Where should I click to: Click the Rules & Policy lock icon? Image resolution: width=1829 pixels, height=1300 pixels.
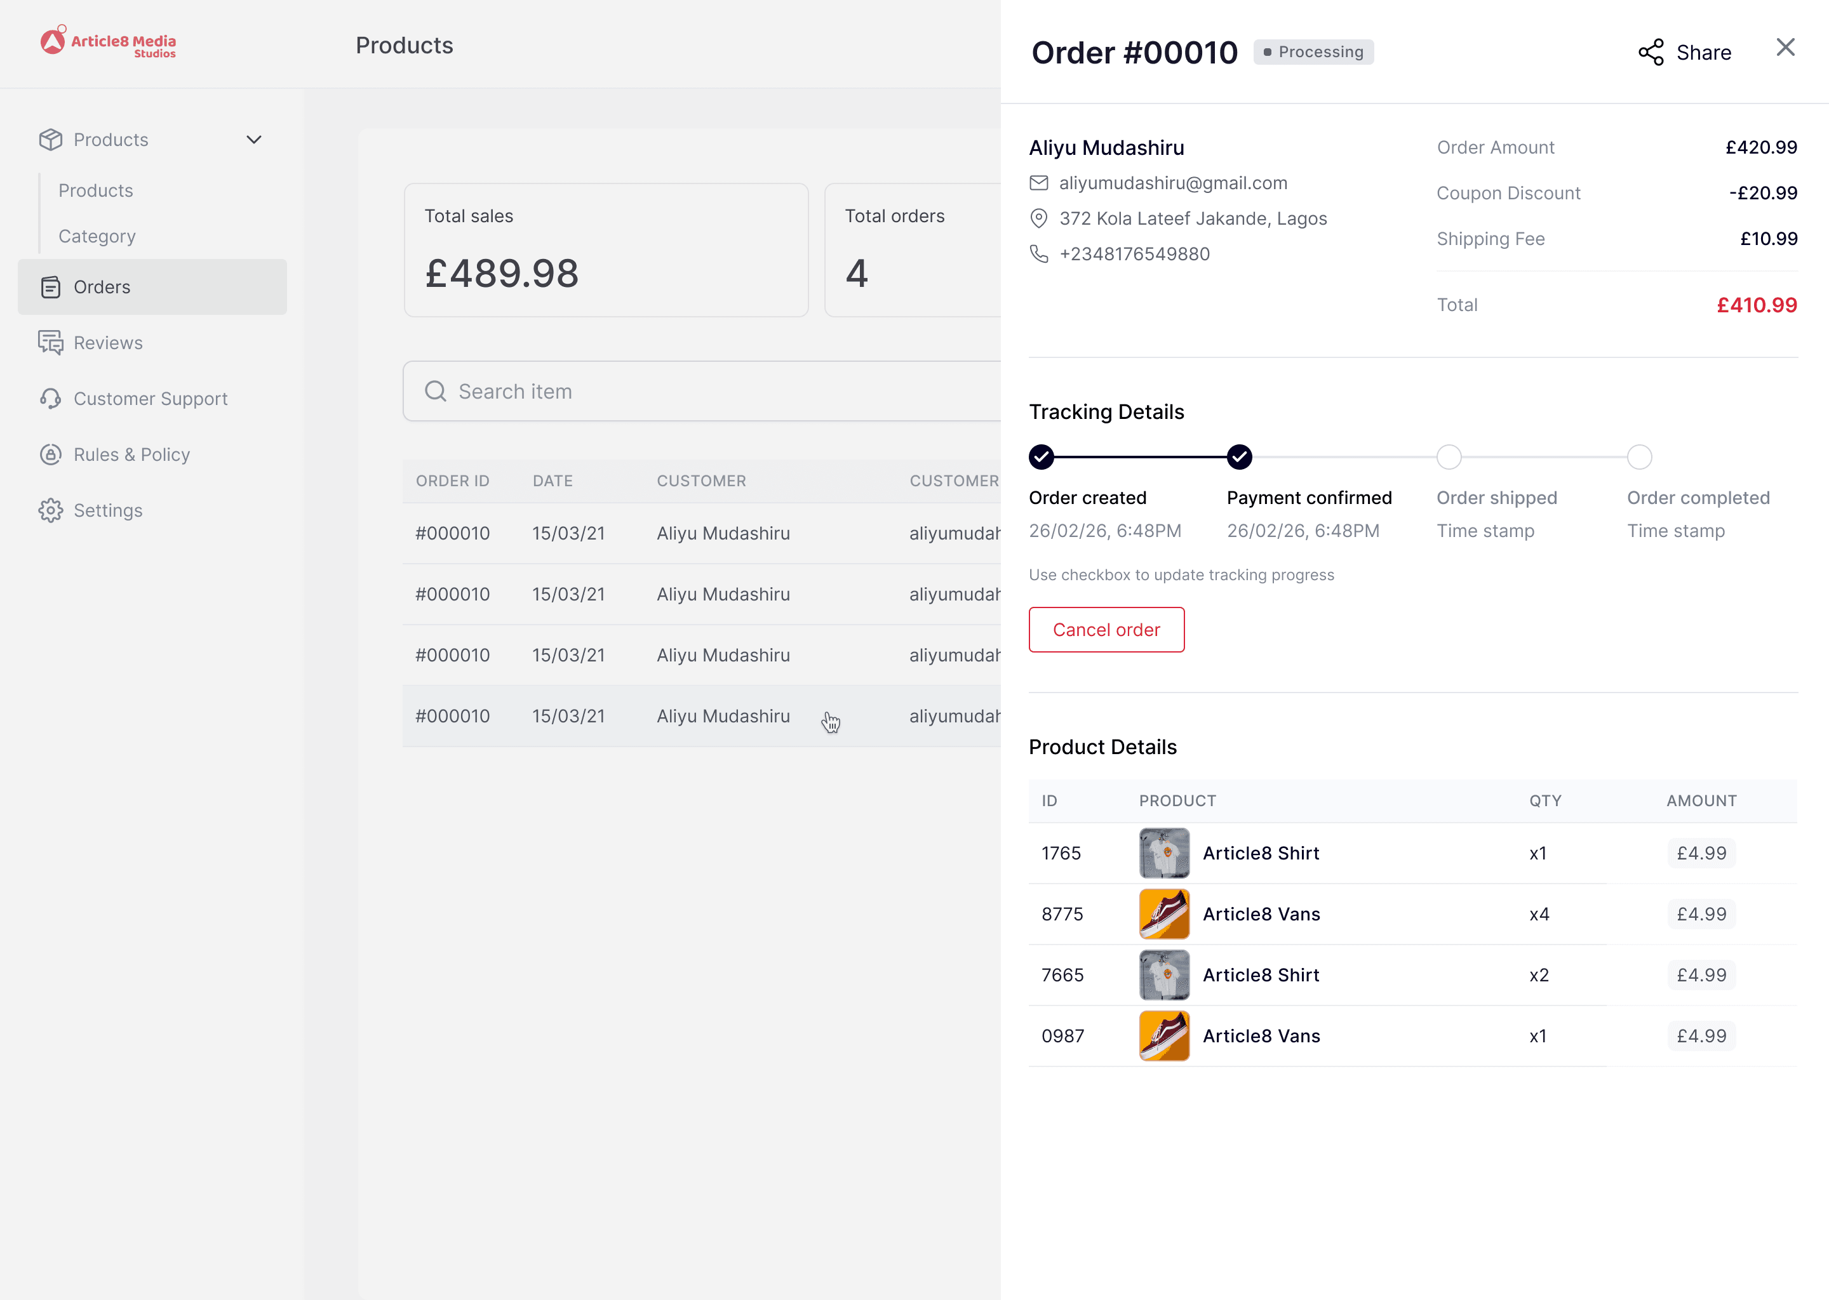[x=50, y=454]
